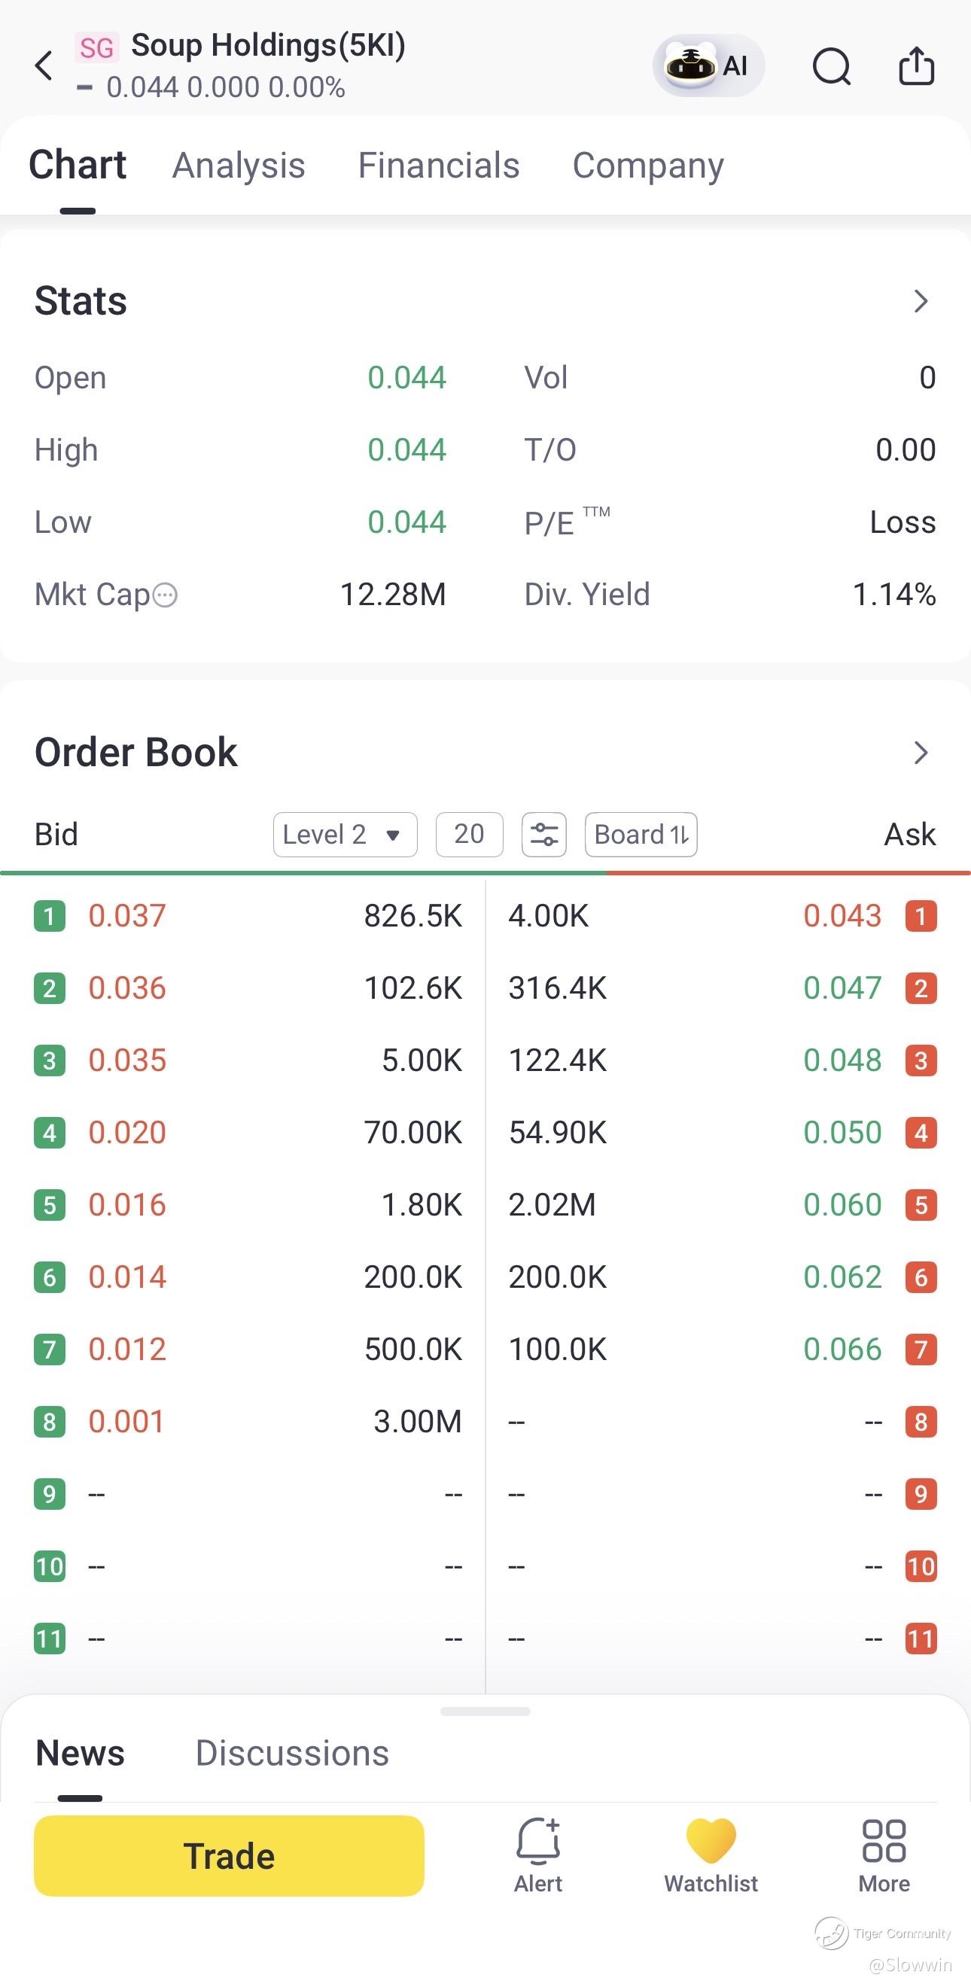Open the Level 2 dropdown
The width and height of the screenshot is (971, 1987).
click(x=345, y=835)
